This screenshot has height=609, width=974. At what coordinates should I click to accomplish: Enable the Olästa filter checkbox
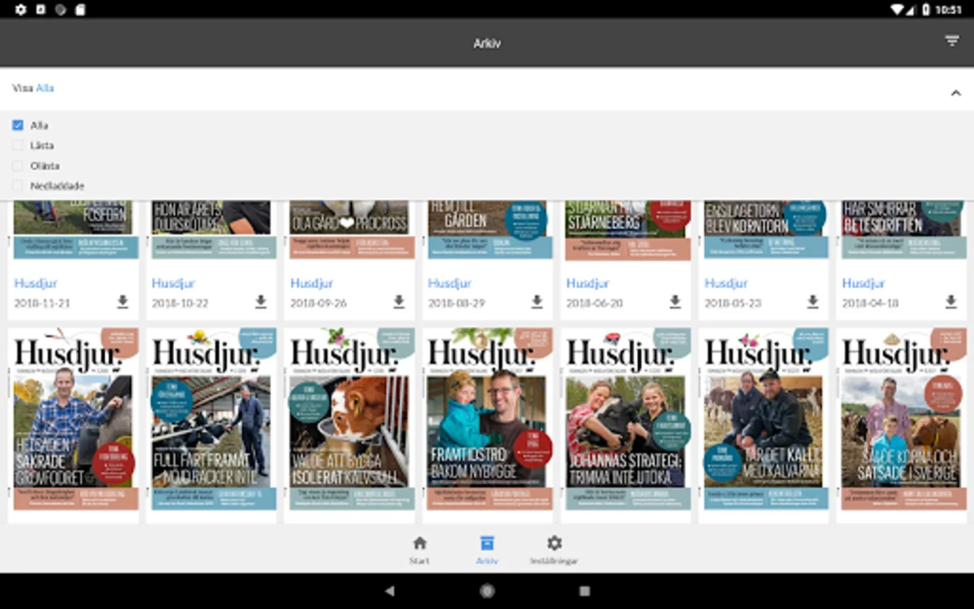coord(18,166)
